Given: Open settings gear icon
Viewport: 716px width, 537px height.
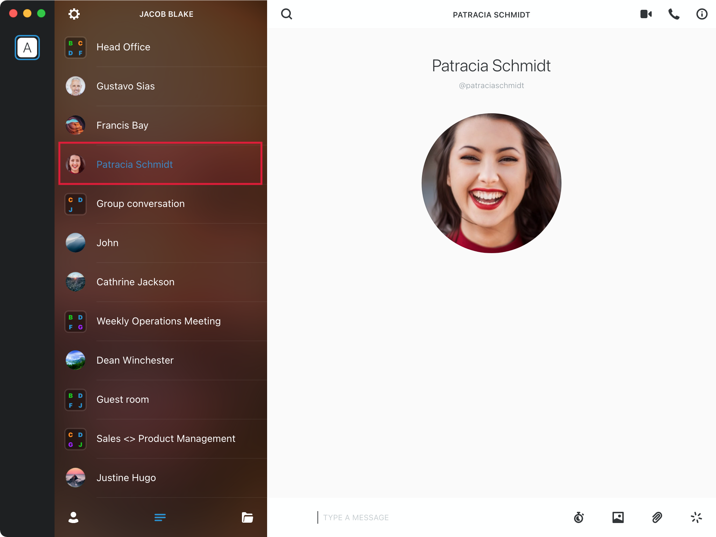Looking at the screenshot, I should pos(74,14).
